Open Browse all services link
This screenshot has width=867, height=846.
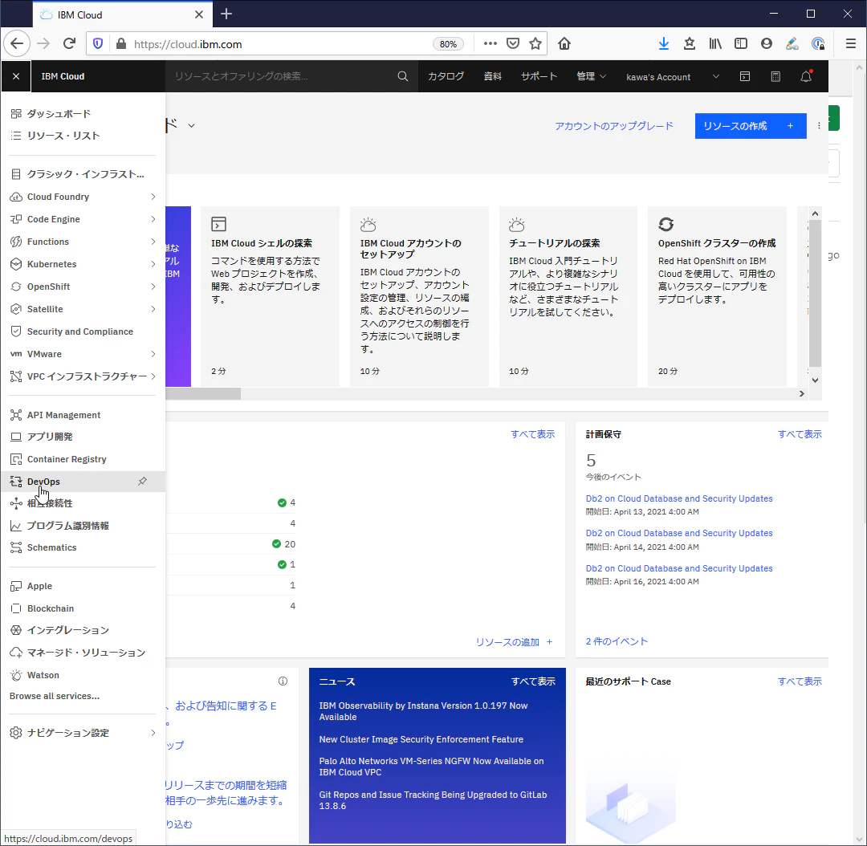click(x=55, y=696)
